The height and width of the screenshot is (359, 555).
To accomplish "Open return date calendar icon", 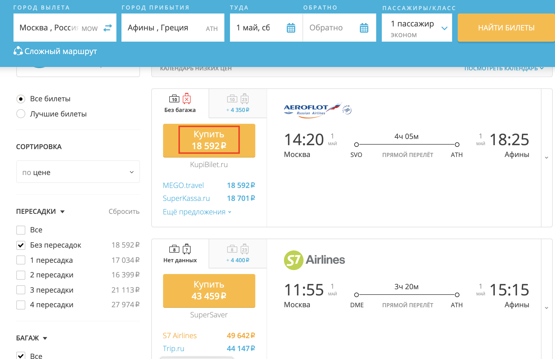I will 364,28.
